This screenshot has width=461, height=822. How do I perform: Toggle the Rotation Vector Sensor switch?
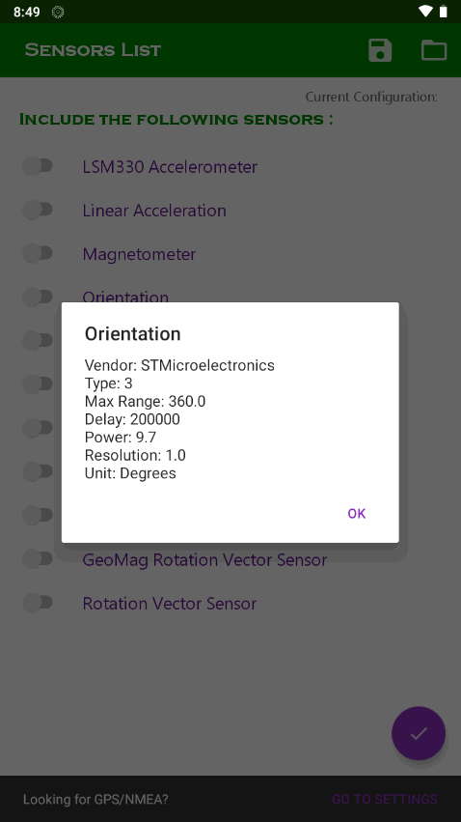[38, 603]
